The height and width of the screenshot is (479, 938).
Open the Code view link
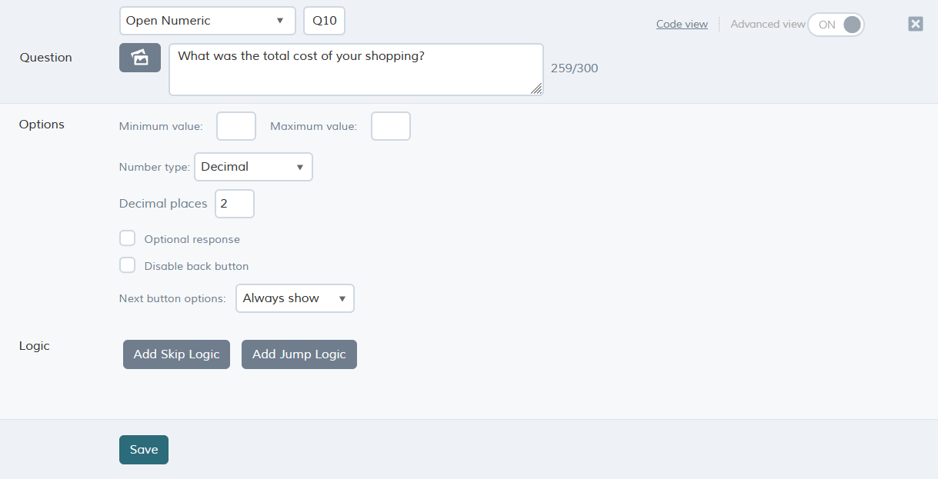click(x=682, y=24)
